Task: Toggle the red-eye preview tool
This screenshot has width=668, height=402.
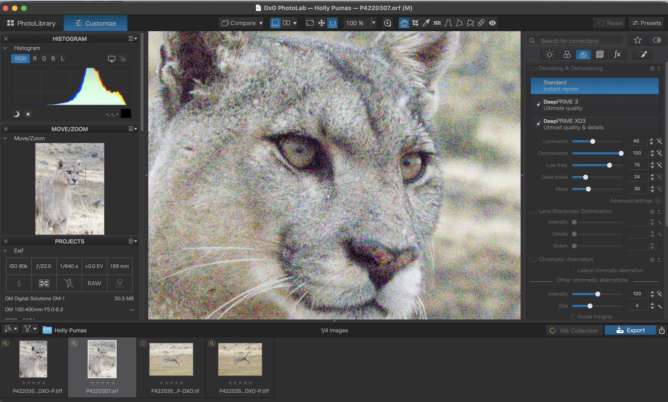Action: tap(492, 23)
